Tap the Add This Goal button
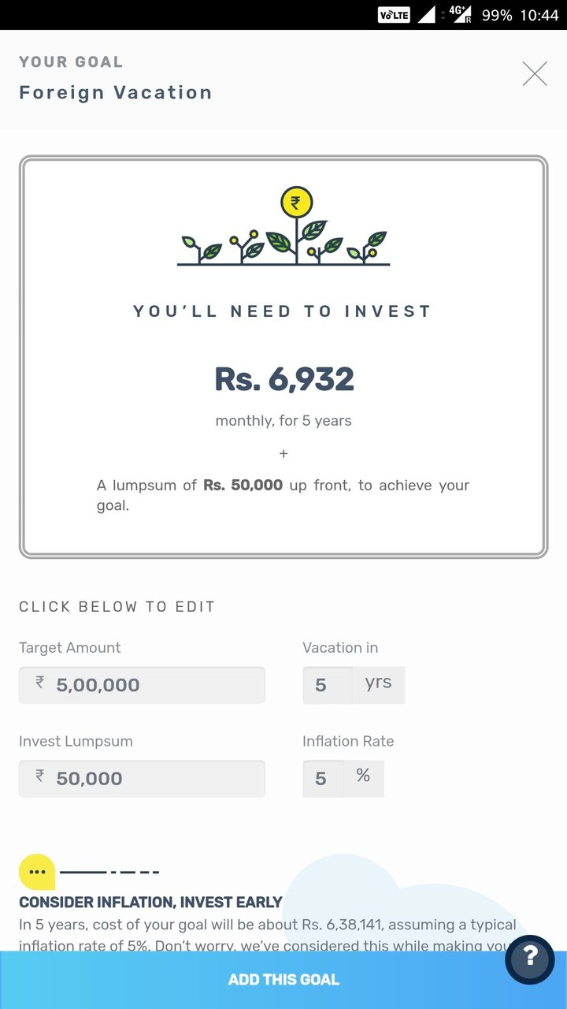 pos(283,979)
